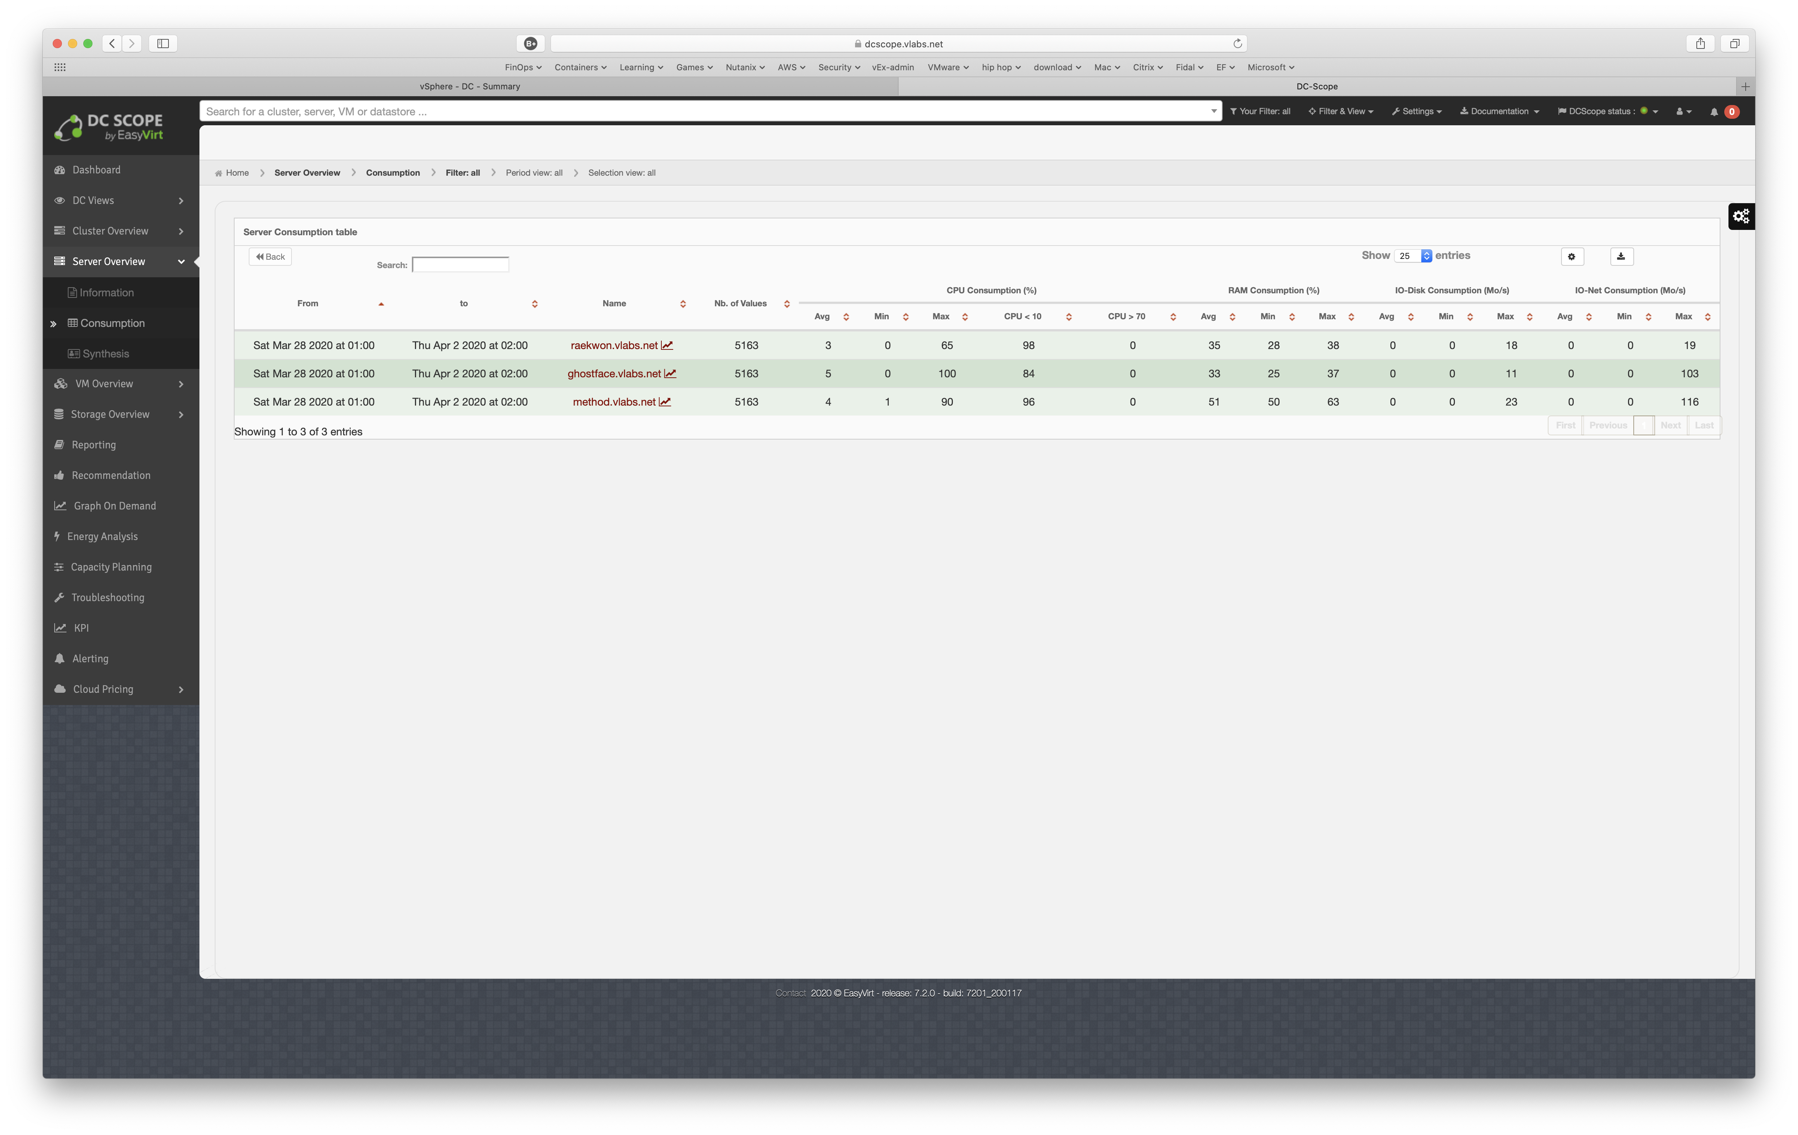The width and height of the screenshot is (1798, 1135).
Task: Click the raekwon.vlabs.net graph icon
Action: tap(667, 345)
